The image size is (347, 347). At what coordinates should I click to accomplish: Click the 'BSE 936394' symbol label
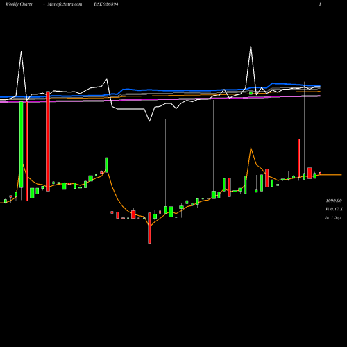click(106, 4)
